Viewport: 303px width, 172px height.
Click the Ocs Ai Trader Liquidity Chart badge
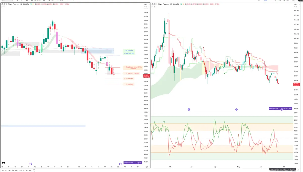tap(281, 108)
